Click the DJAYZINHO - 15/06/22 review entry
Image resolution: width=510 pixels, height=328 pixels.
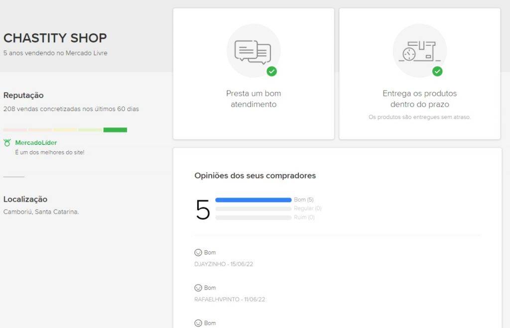(224, 264)
